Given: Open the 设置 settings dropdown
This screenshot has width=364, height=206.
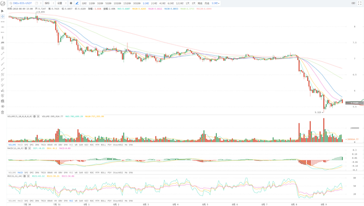Looking at the screenshot, I should 60,3.
